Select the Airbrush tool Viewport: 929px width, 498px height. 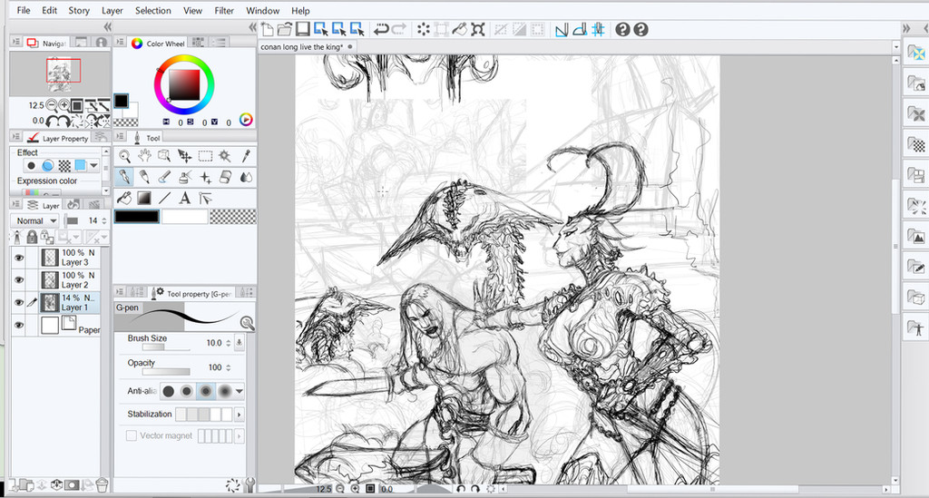pos(184,177)
